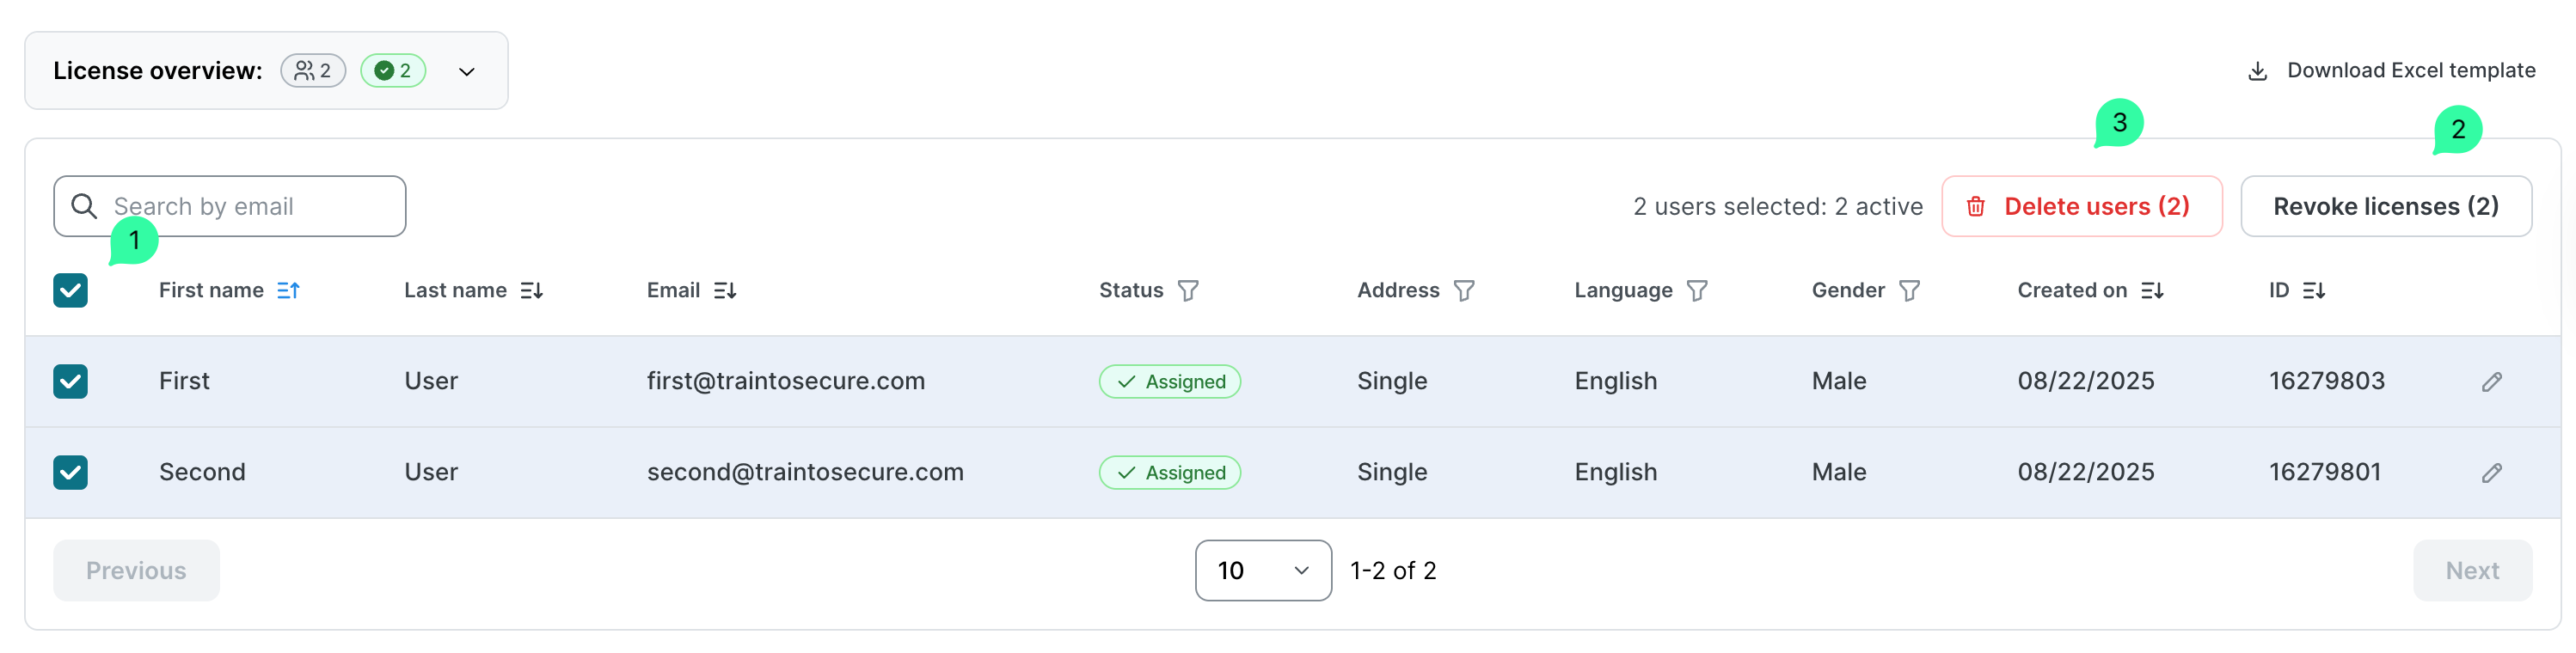
Task: Download the Excel template
Action: (2391, 71)
